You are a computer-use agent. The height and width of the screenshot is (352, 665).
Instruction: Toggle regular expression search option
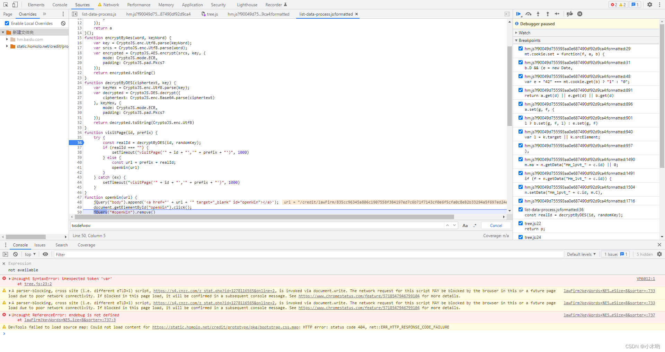(x=475, y=225)
